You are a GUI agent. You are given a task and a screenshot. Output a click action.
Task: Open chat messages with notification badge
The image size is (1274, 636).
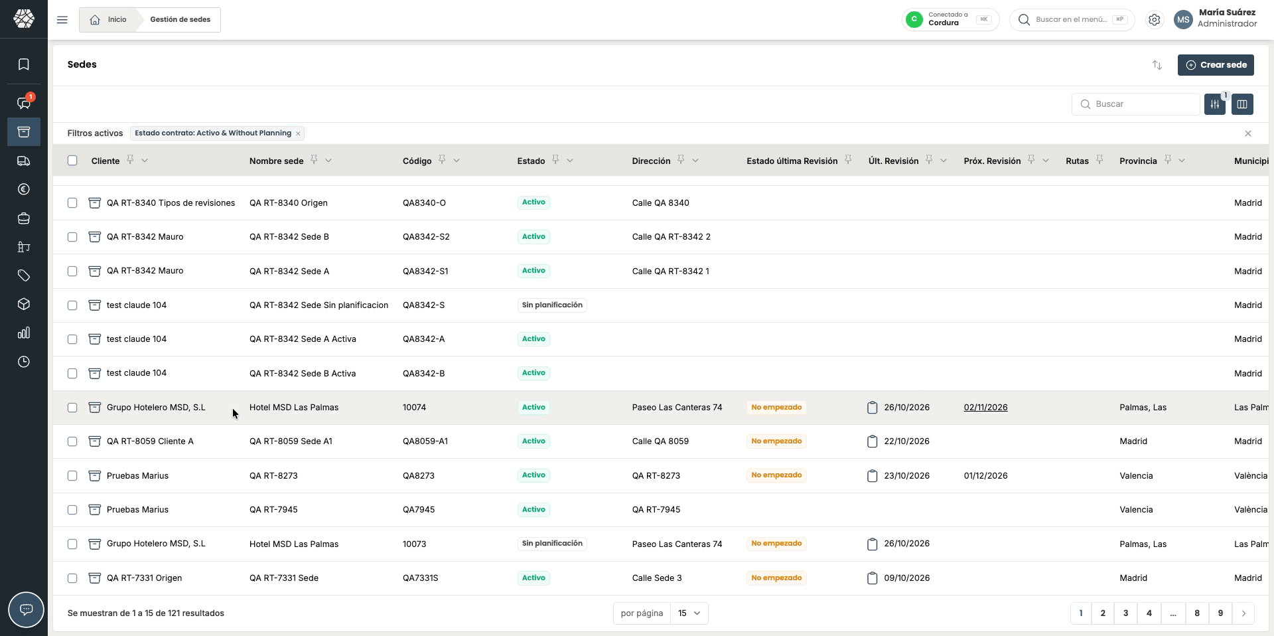click(x=24, y=103)
